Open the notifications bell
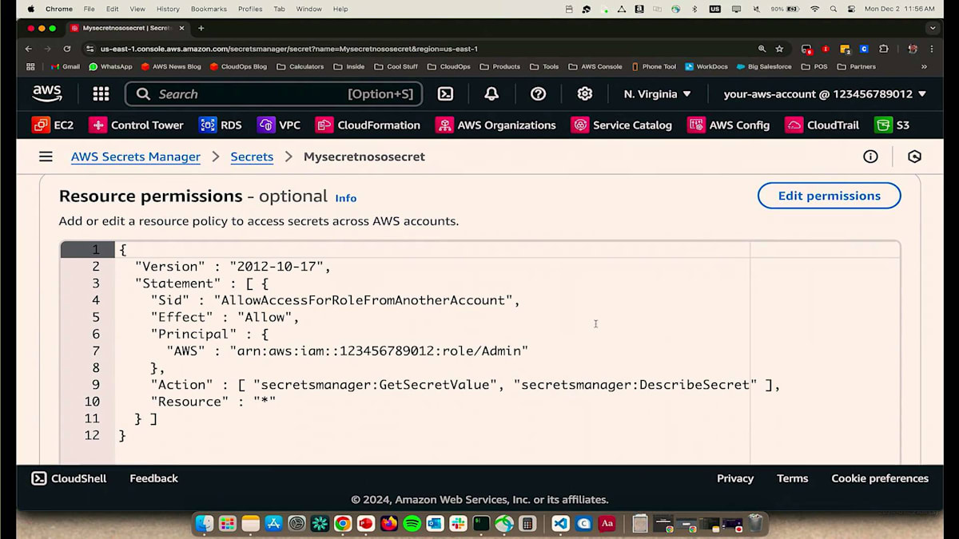Image resolution: width=959 pixels, height=539 pixels. pos(491,94)
